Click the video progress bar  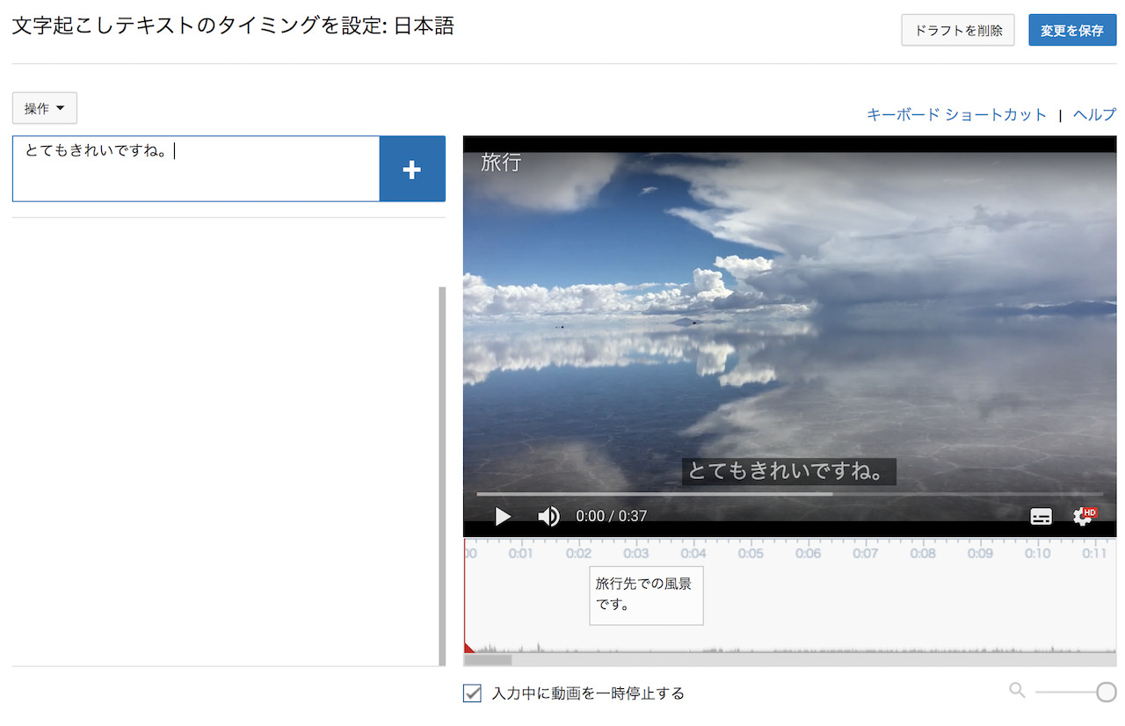789,494
